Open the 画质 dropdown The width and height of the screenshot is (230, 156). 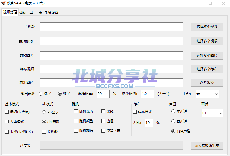[x=212, y=113]
